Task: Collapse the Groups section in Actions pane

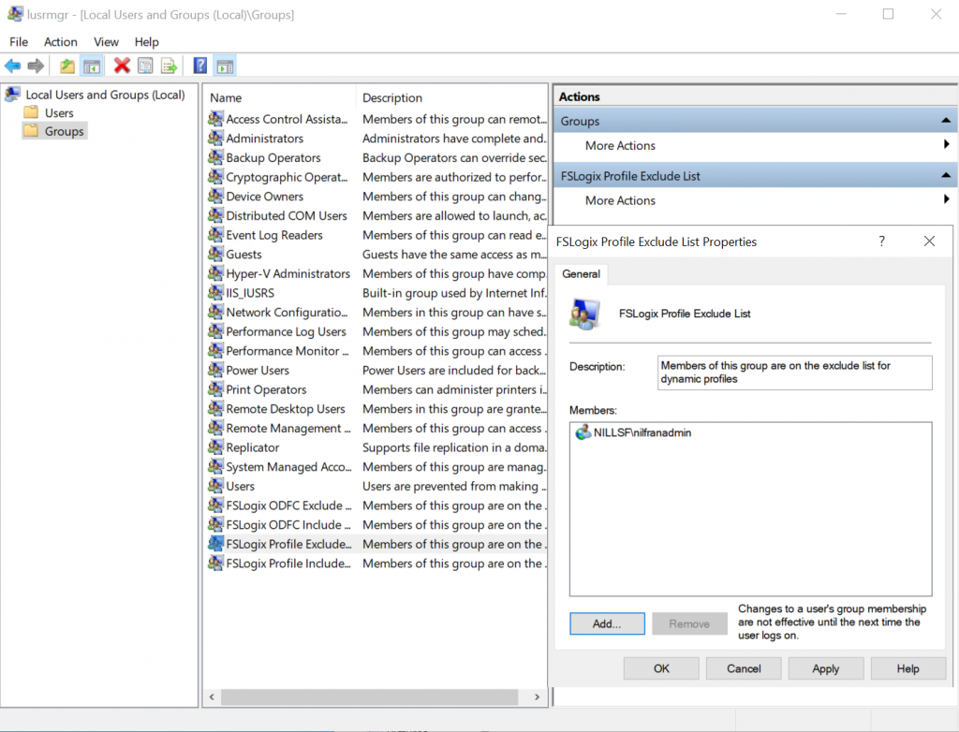Action: [946, 121]
